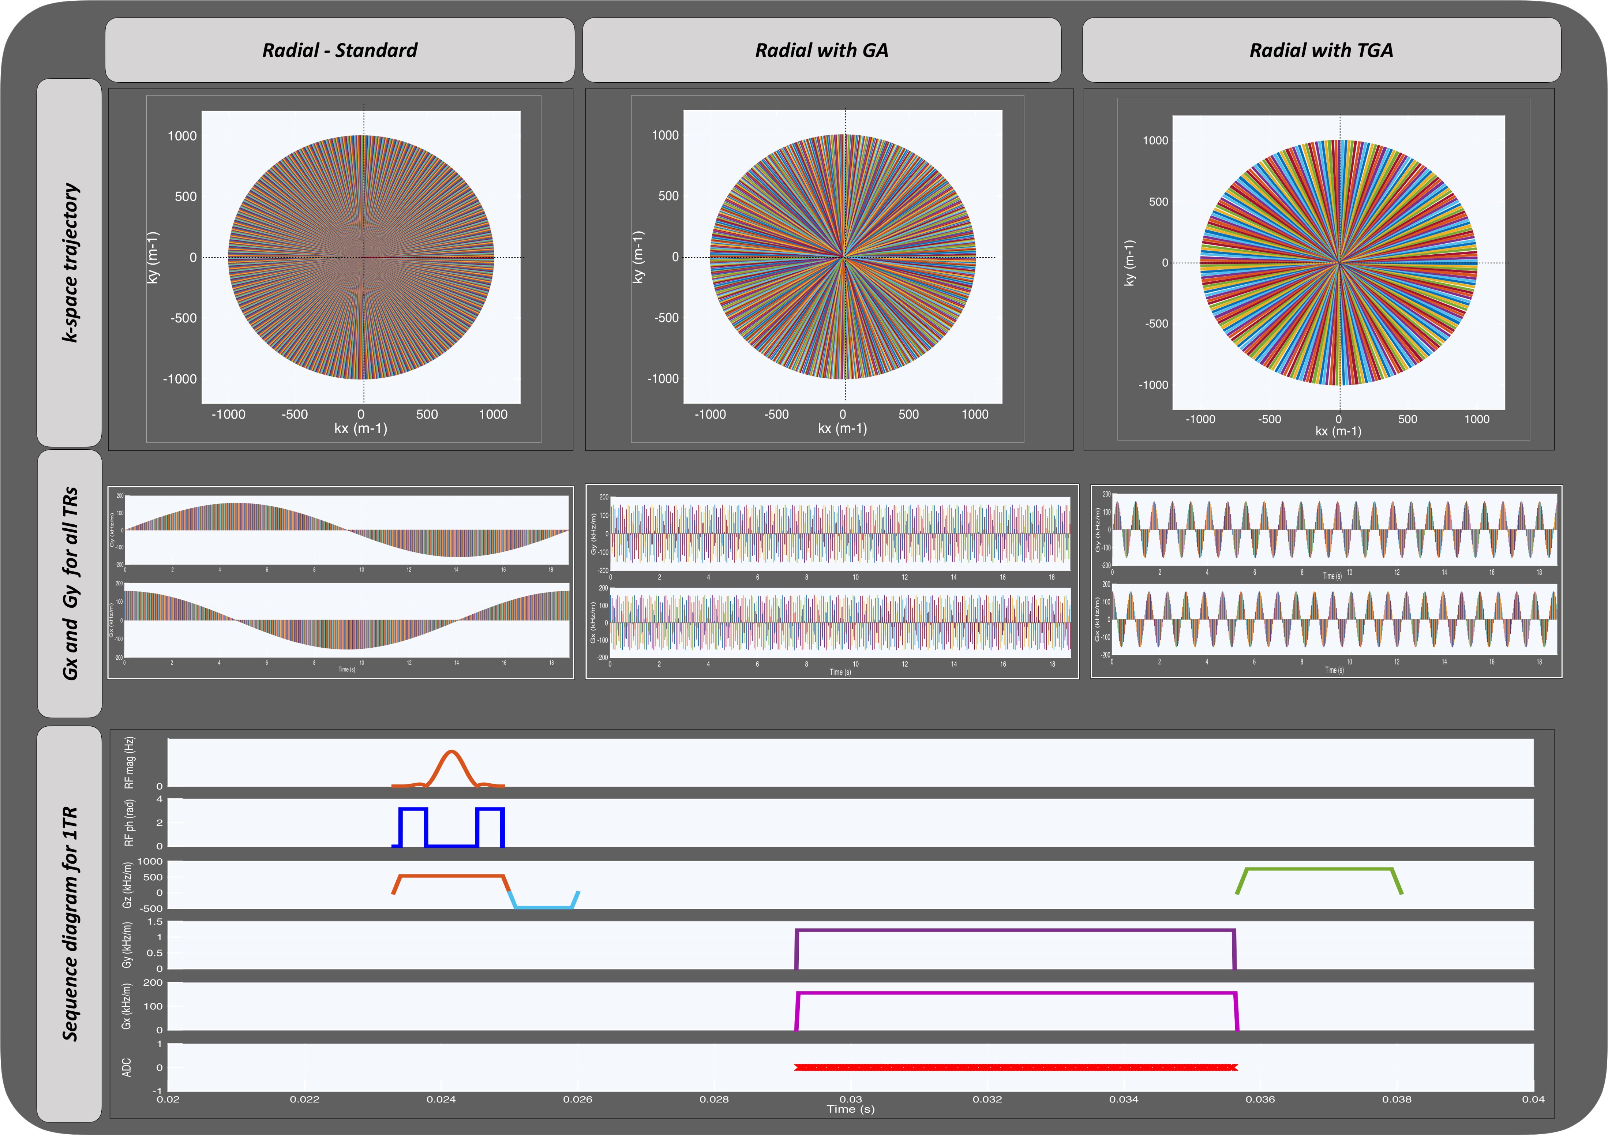Click the orange Gz slice-select trapezoid
Viewport: 1608px width, 1135px height.
click(452, 876)
